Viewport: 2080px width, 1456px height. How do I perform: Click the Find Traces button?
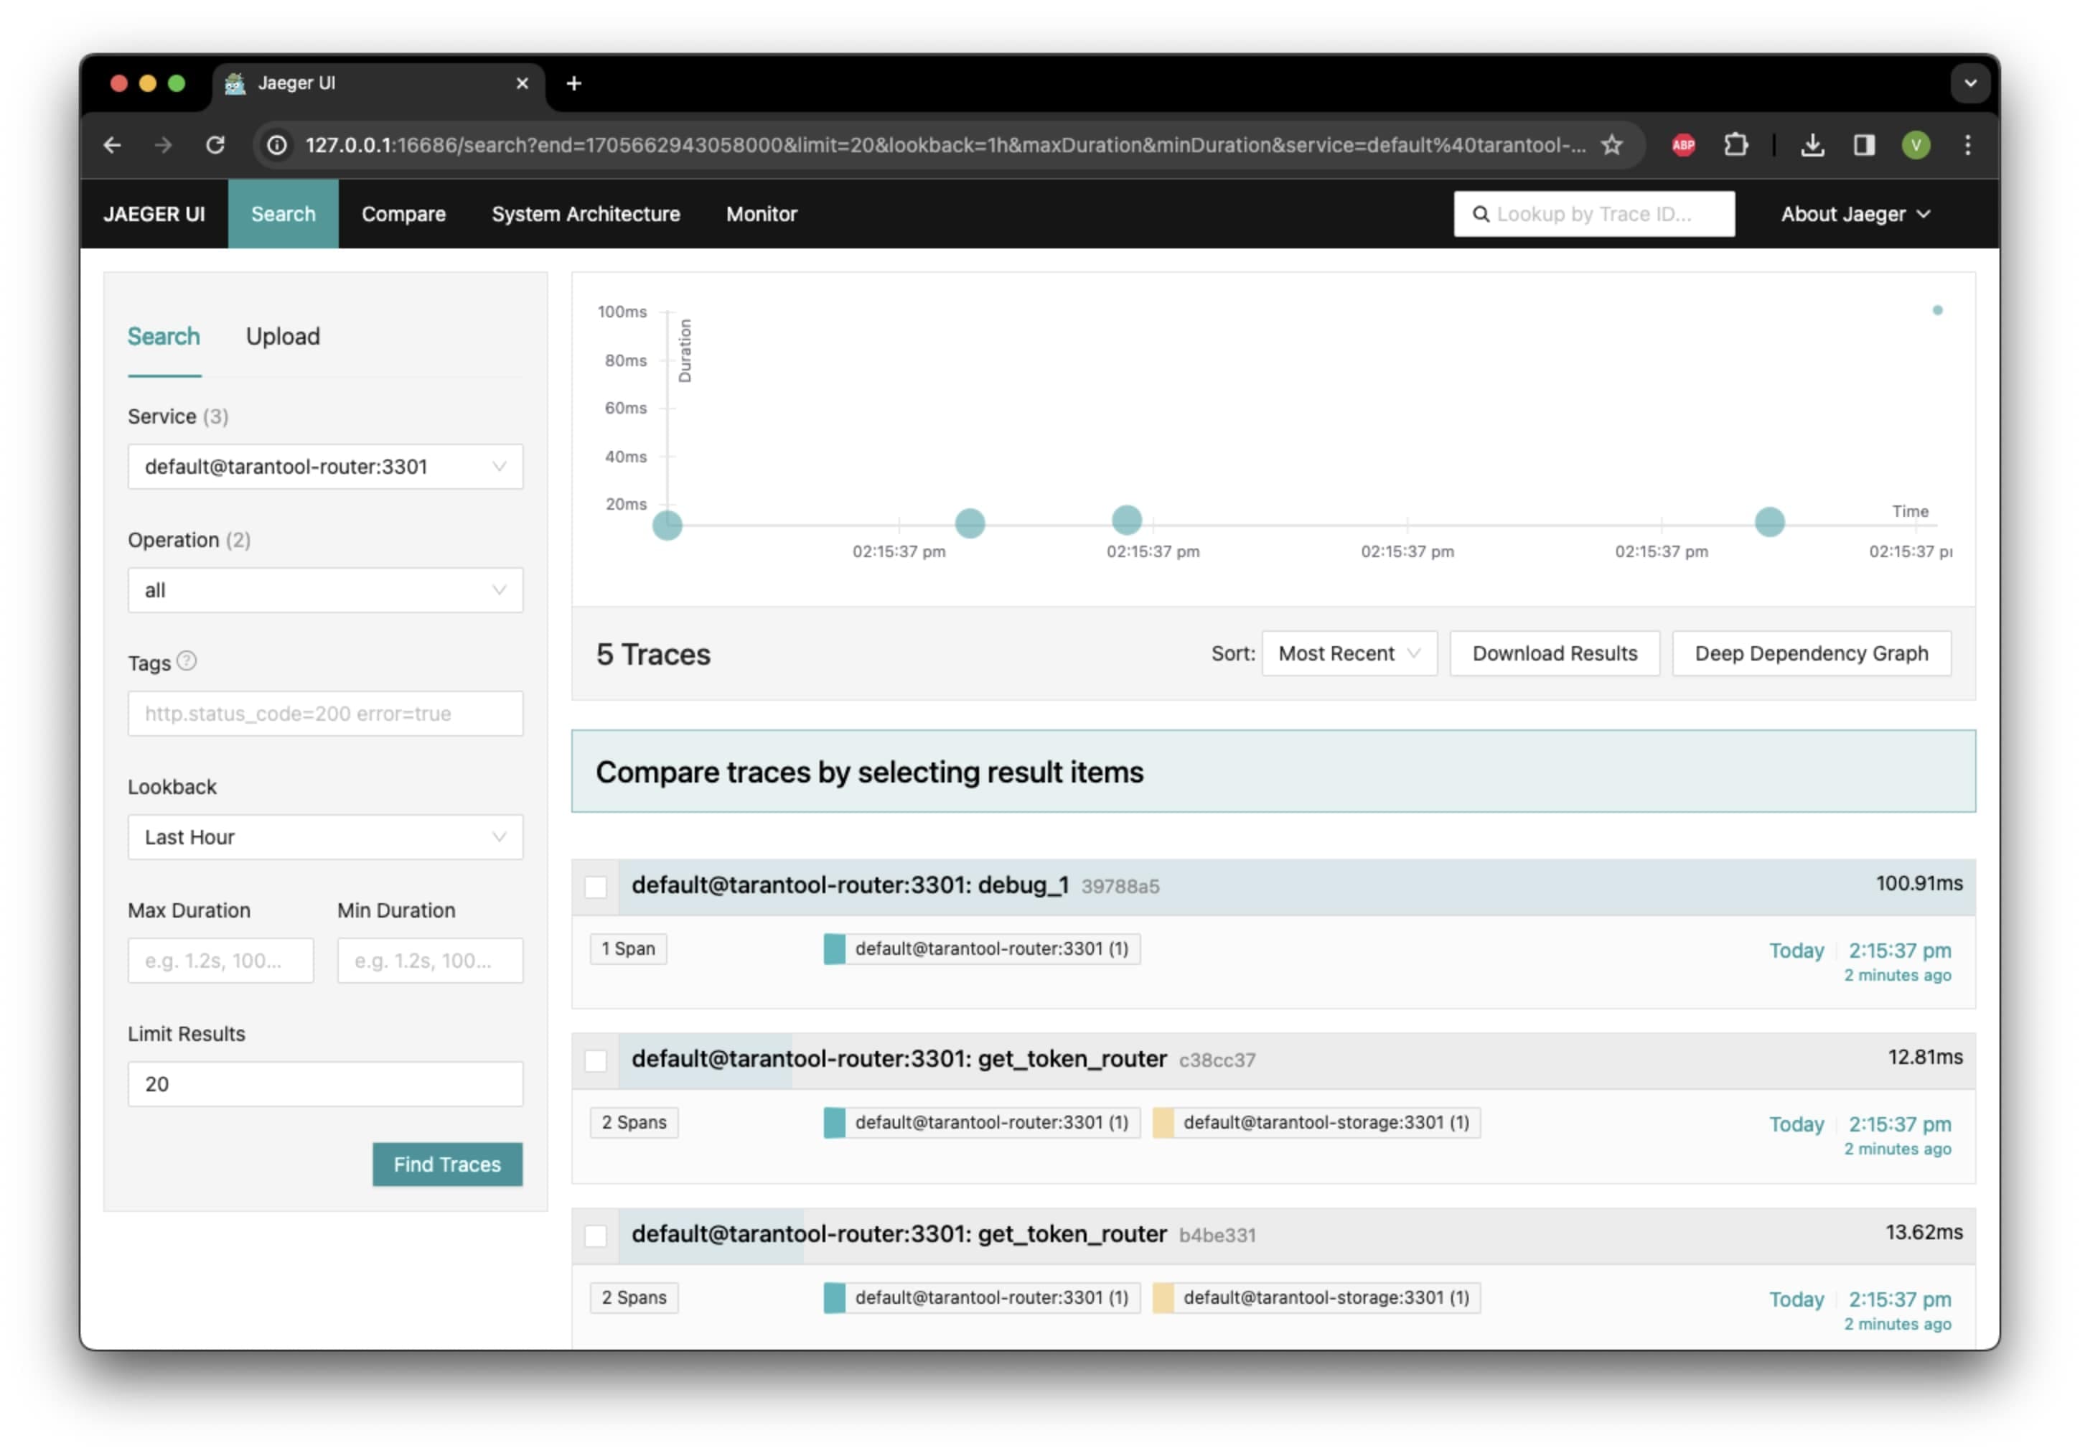(448, 1165)
